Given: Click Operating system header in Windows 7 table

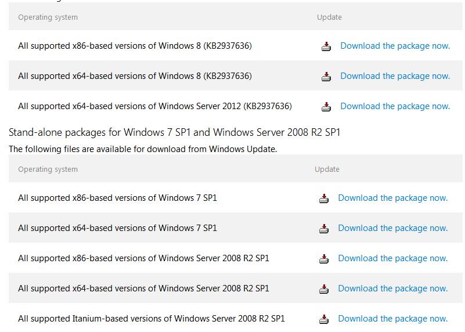Looking at the screenshot, I should (x=48, y=169).
